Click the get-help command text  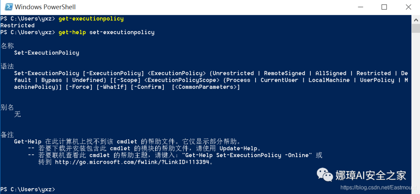72,32
